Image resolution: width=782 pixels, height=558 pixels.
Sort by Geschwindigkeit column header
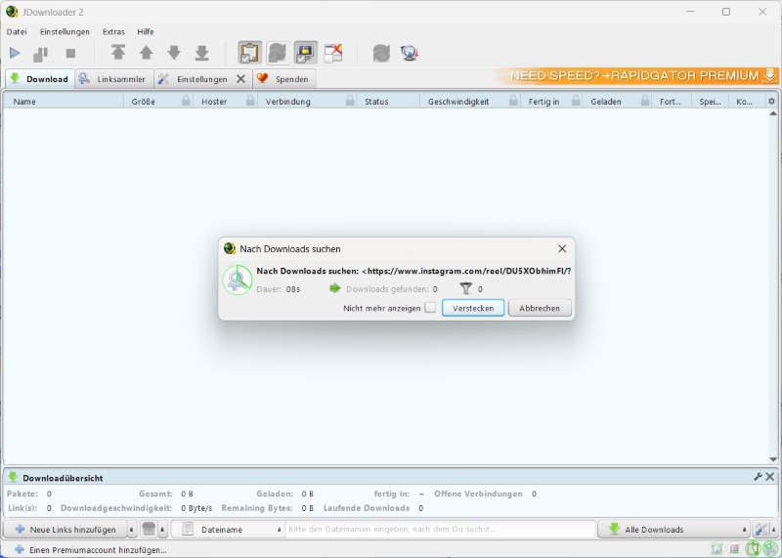point(457,102)
